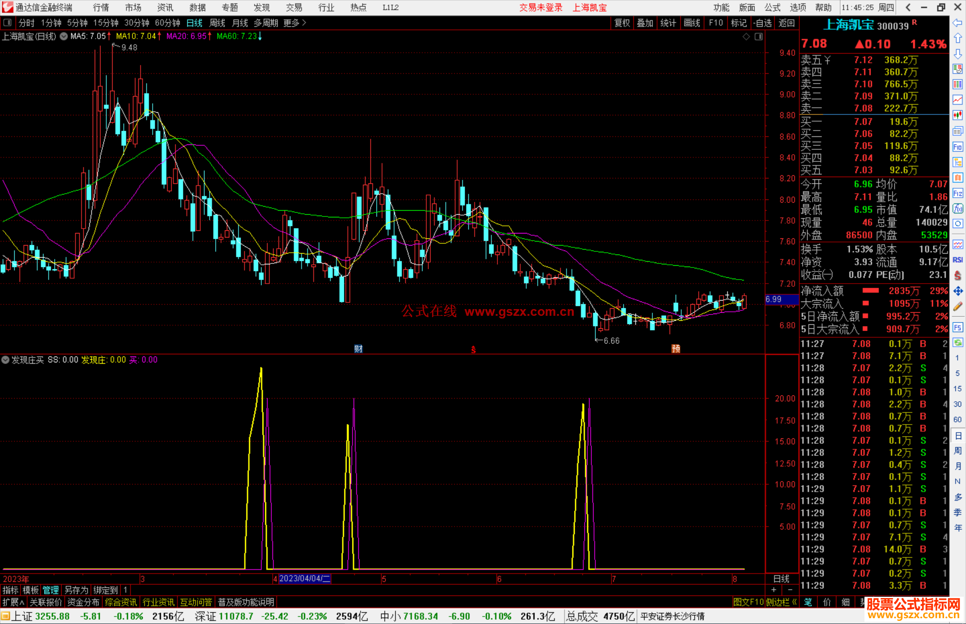The width and height of the screenshot is (966, 624).
Task: Click the F10 icon in right sidebar
Action: tap(958, 147)
